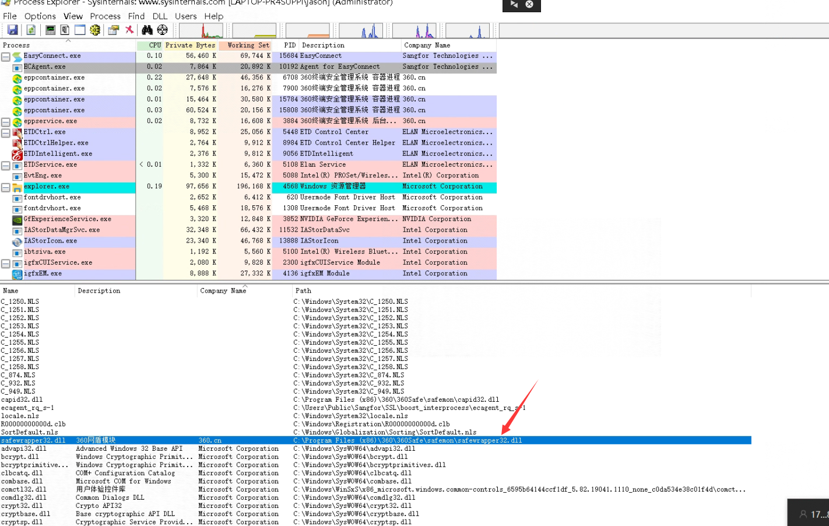This screenshot has width=829, height=526.
Task: Click the Save toolbar icon
Action: click(x=12, y=30)
